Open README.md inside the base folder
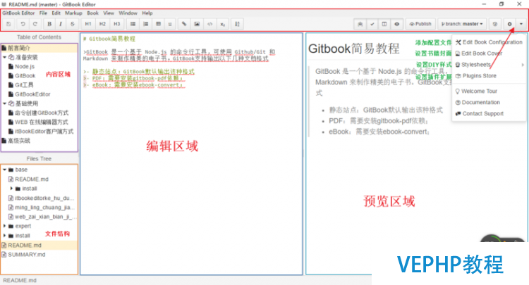Viewport: 529px width, 285px height. 31,179
